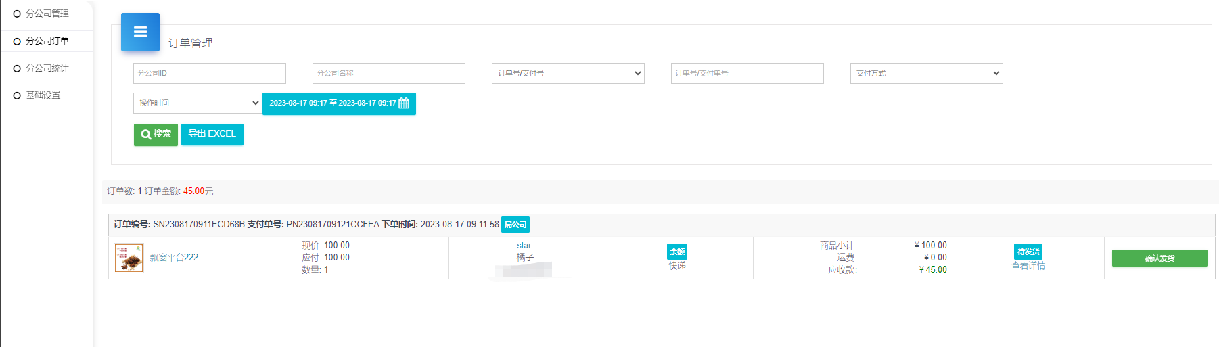Click the 分公司ID input field
The image size is (1219, 347).
(x=210, y=73)
